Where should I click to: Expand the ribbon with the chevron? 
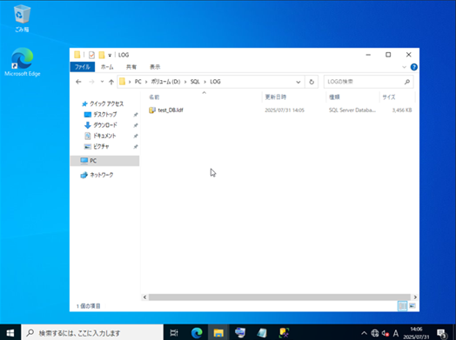point(404,67)
